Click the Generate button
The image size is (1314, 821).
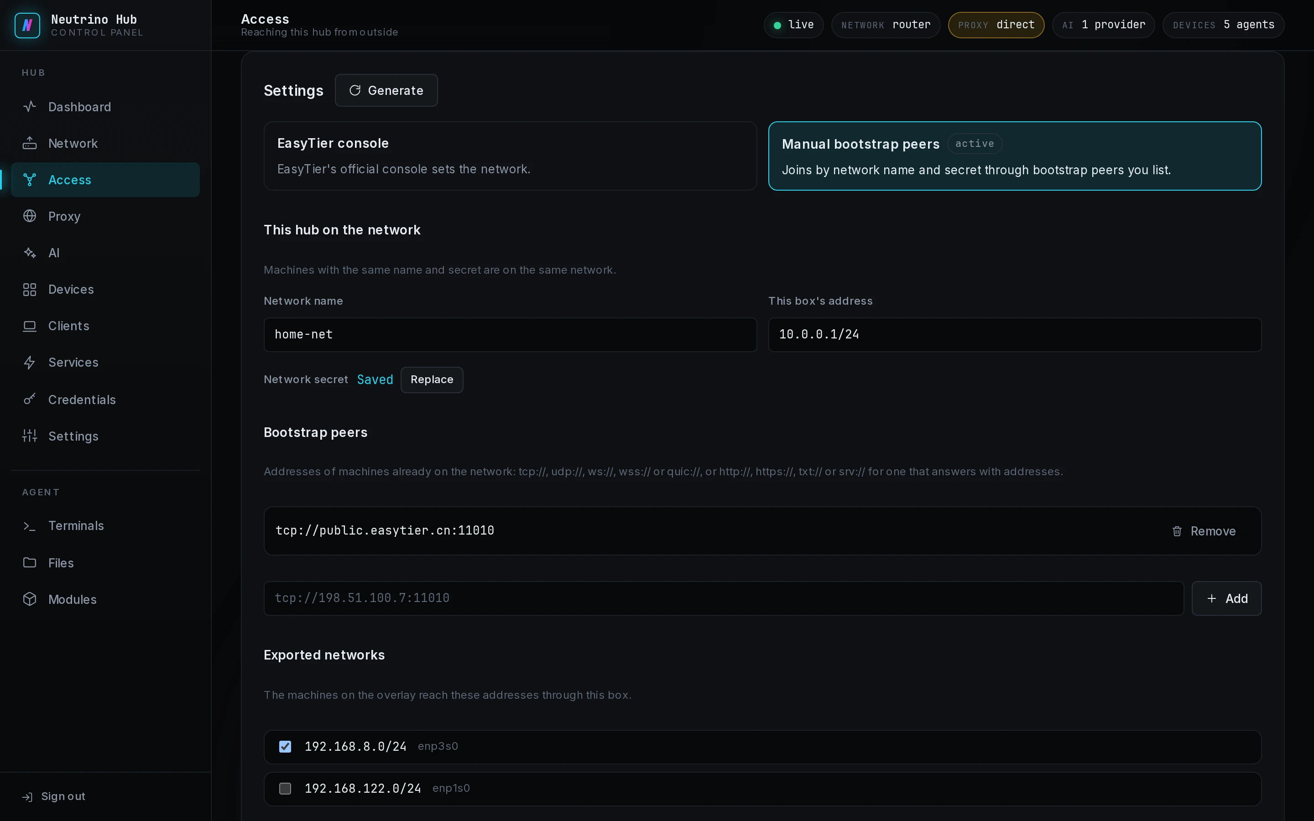pyautogui.click(x=386, y=90)
